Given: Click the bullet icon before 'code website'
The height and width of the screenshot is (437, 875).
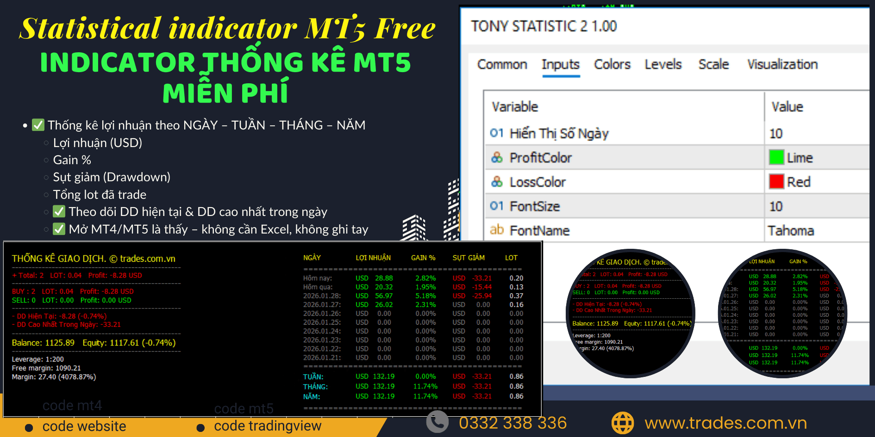Looking at the screenshot, I should click(x=29, y=426).
